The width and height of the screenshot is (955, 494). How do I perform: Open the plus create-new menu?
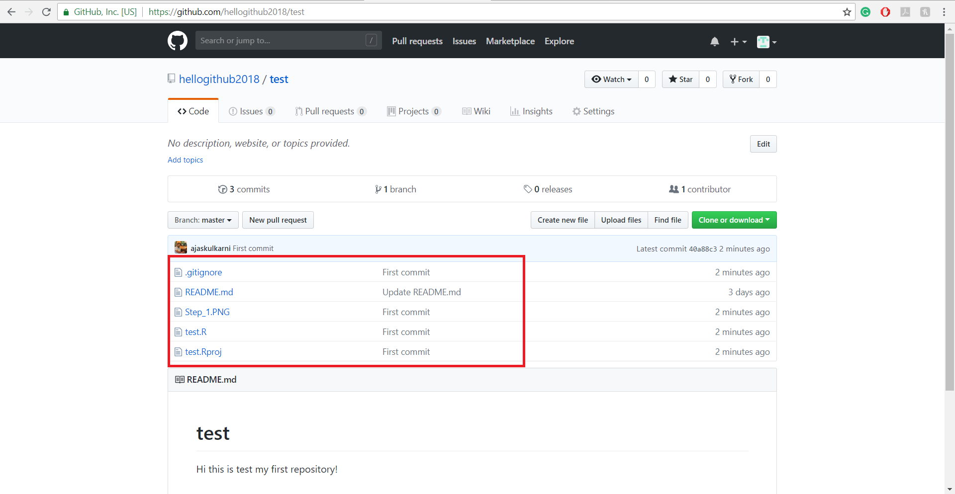[x=738, y=42]
